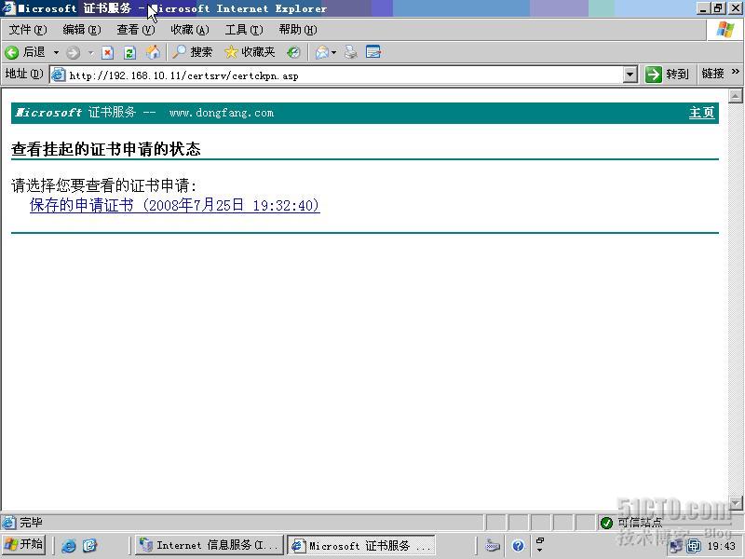Click the scrollbar up arrow
Viewport: 745px width, 559px height.
click(735, 97)
